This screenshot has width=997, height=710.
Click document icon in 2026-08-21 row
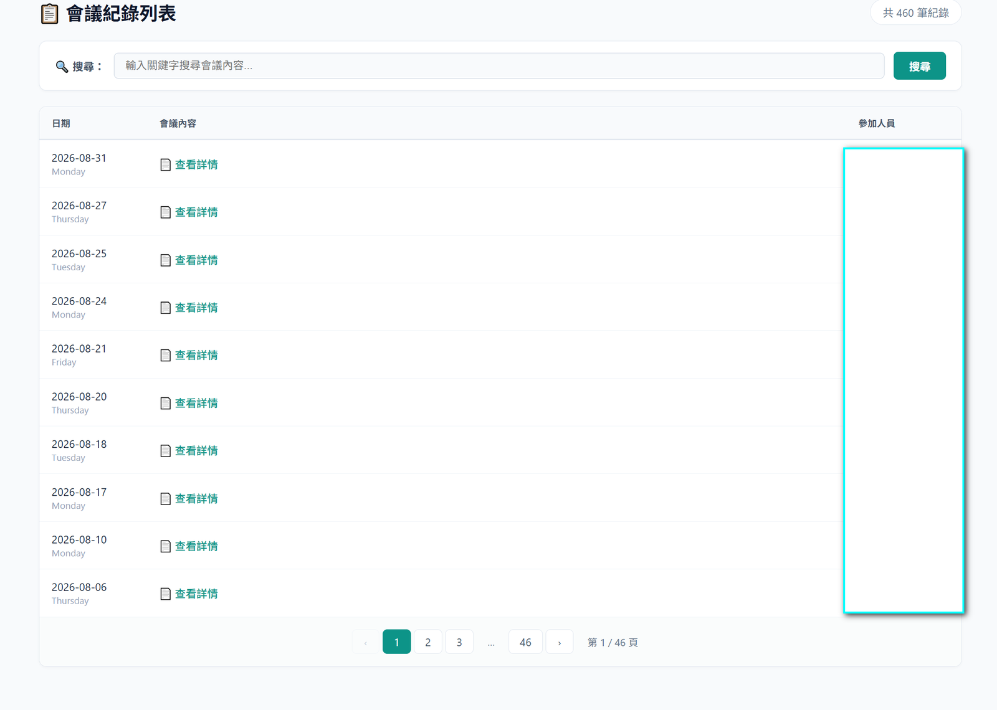tap(165, 355)
